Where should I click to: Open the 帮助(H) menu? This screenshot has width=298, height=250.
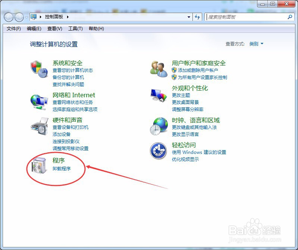pyautogui.click(x=96, y=29)
